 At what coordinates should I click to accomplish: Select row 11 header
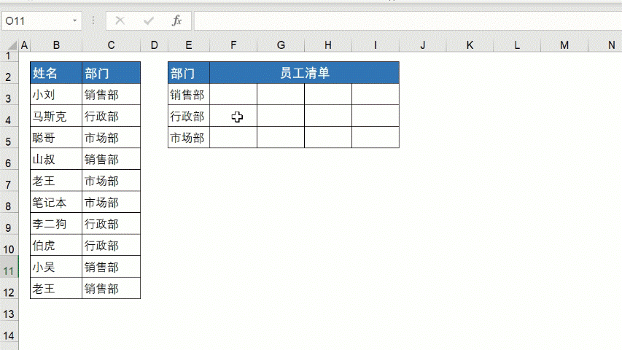click(9, 267)
